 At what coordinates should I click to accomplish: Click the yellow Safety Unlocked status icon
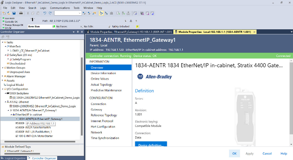tap(137, 27)
